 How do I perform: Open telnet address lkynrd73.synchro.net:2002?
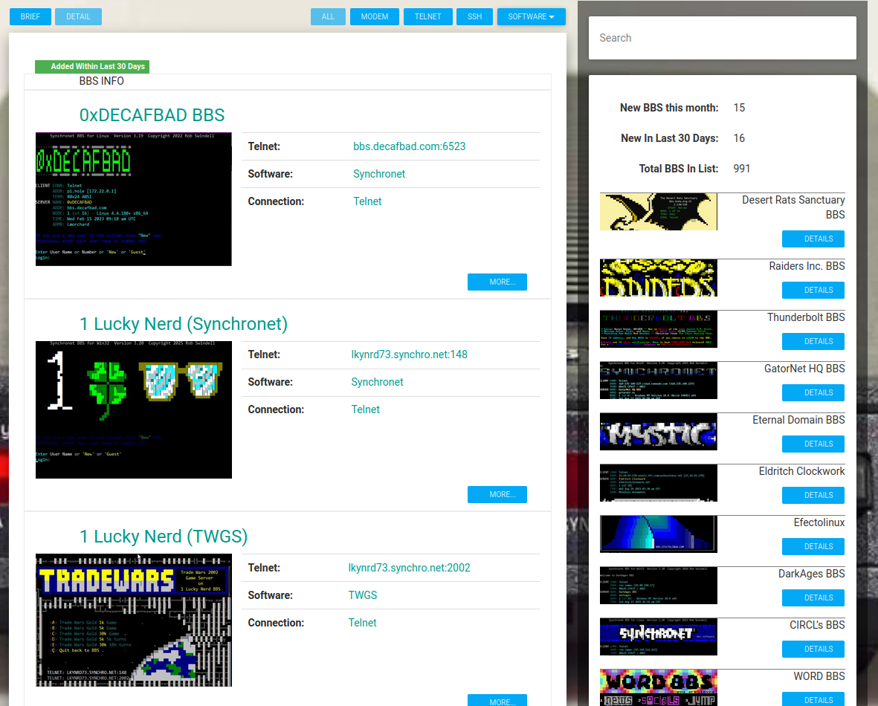410,568
